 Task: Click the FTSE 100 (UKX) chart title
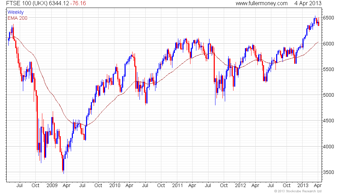coord(27,3)
